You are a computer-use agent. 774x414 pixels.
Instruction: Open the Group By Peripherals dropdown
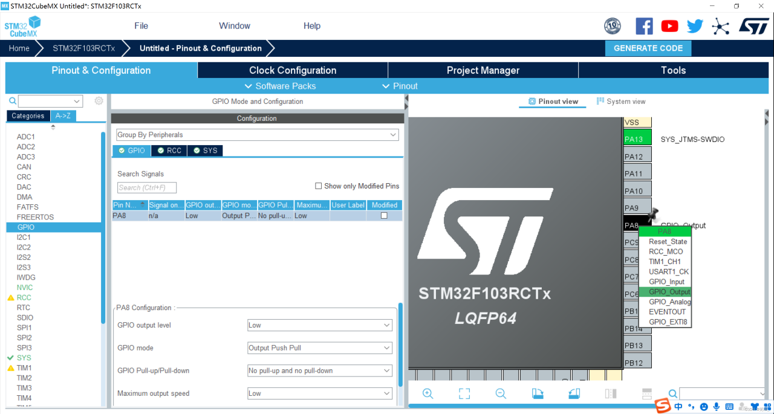(258, 135)
